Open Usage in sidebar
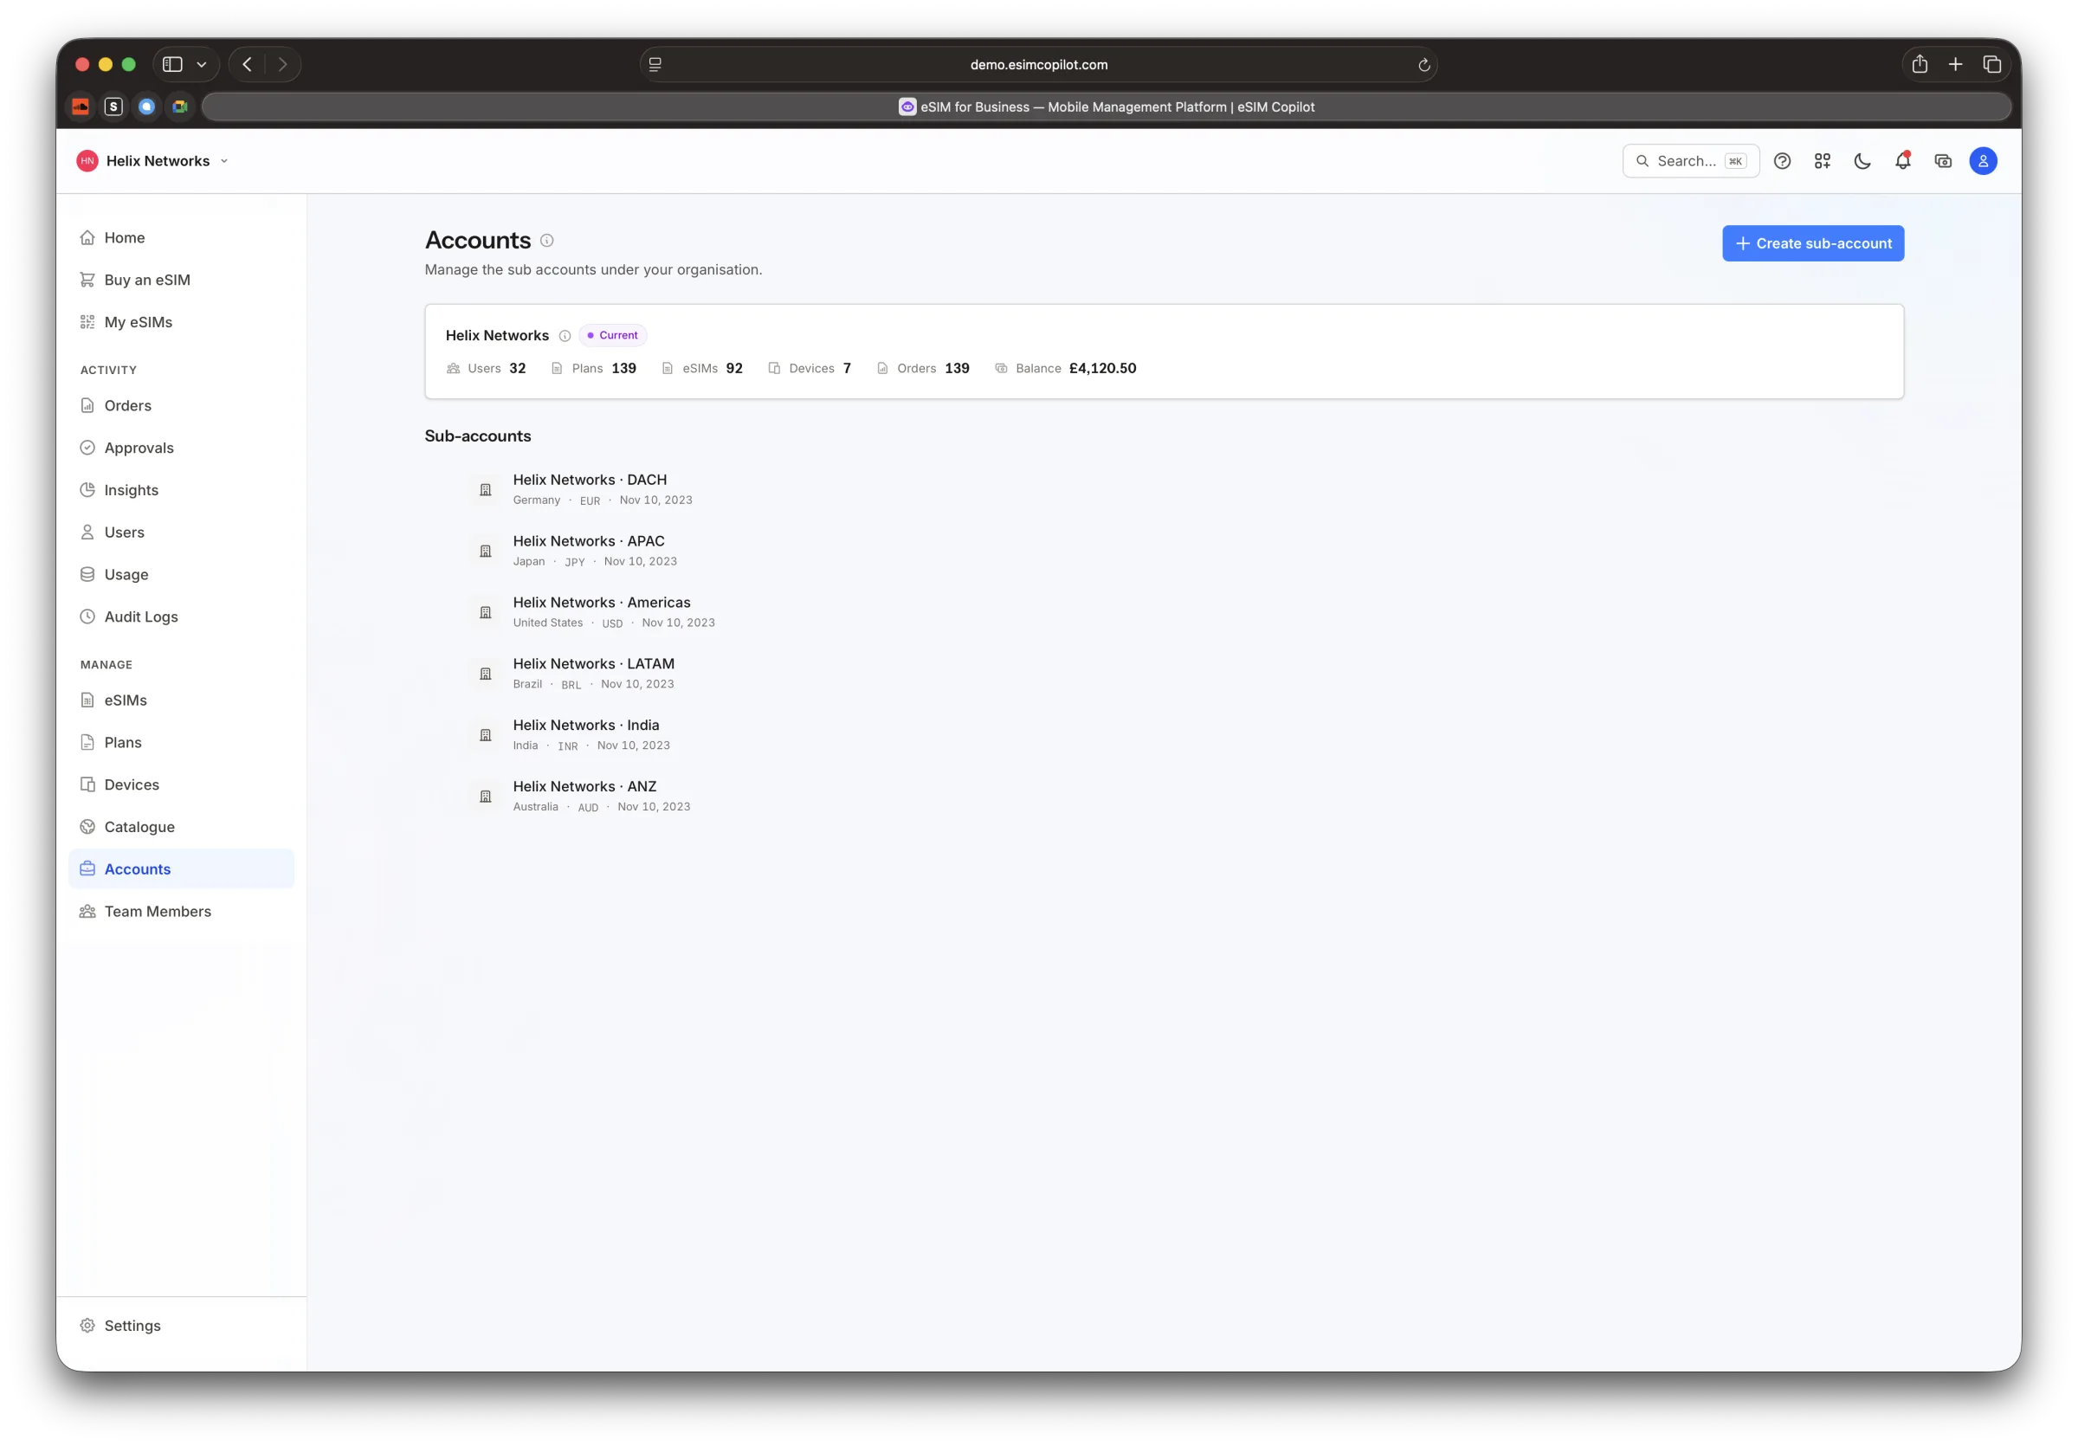Image resolution: width=2078 pixels, height=1446 pixels. pos(181,575)
